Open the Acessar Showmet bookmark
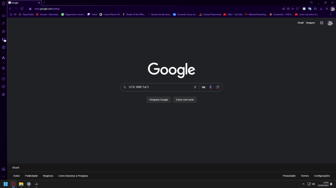This screenshot has width=336, height=188. click(x=48, y=14)
